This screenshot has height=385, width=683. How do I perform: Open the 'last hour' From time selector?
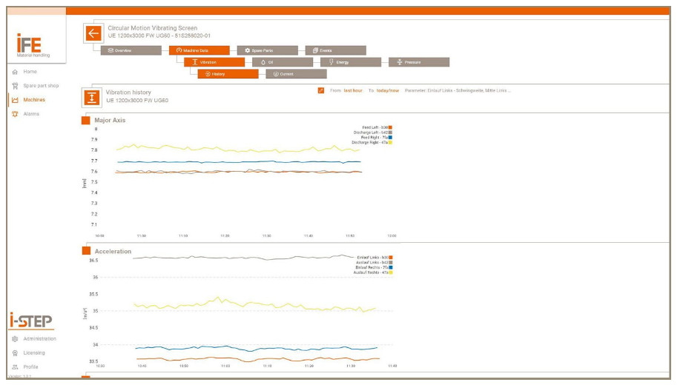(x=353, y=90)
